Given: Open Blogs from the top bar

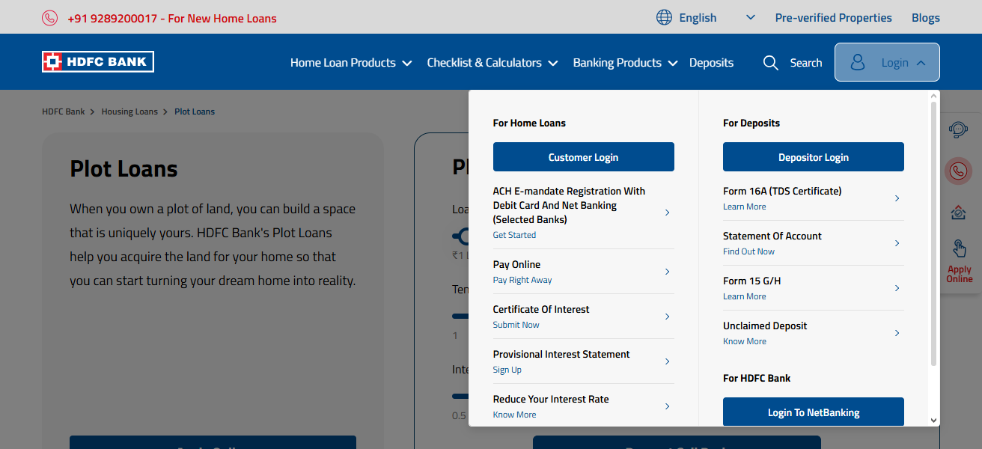Looking at the screenshot, I should [x=926, y=17].
